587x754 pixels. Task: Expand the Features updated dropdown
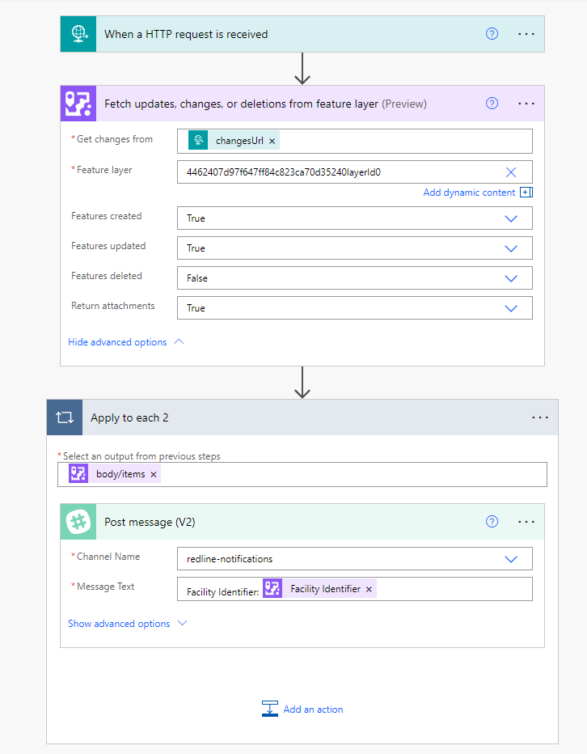click(511, 248)
